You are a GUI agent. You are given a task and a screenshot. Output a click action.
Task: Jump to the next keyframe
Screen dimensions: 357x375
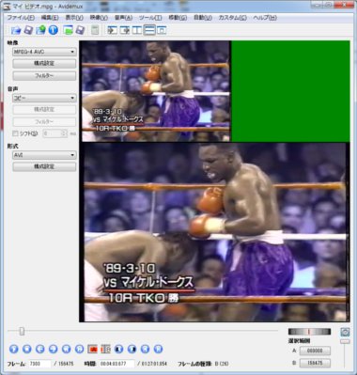(80, 349)
